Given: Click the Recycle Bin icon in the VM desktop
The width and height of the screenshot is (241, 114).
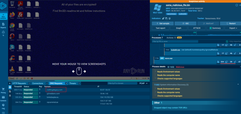Looking at the screenshot, I should click(12, 4).
